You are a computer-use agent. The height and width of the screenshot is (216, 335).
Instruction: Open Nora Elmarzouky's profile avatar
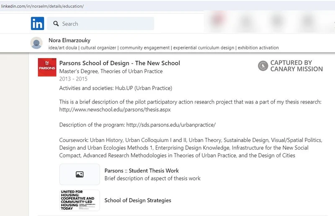coord(36,43)
